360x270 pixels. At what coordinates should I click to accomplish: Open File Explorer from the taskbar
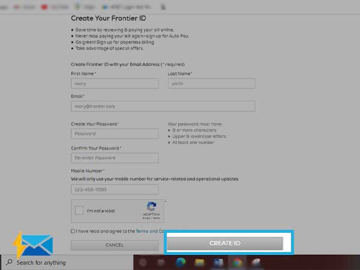tap(200, 262)
